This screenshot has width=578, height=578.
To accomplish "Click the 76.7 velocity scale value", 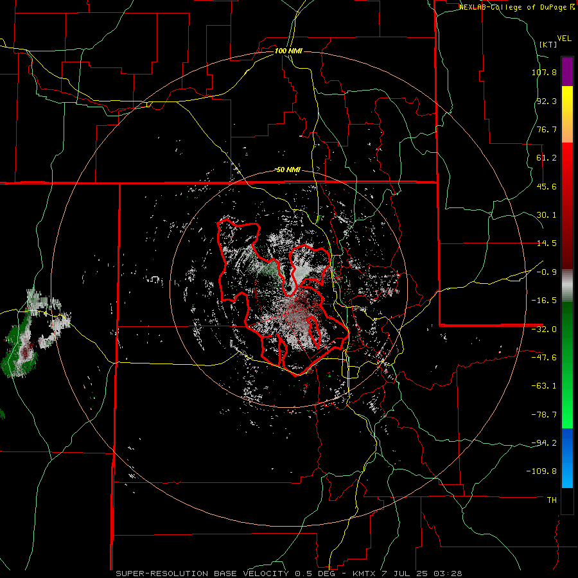I will click(547, 129).
